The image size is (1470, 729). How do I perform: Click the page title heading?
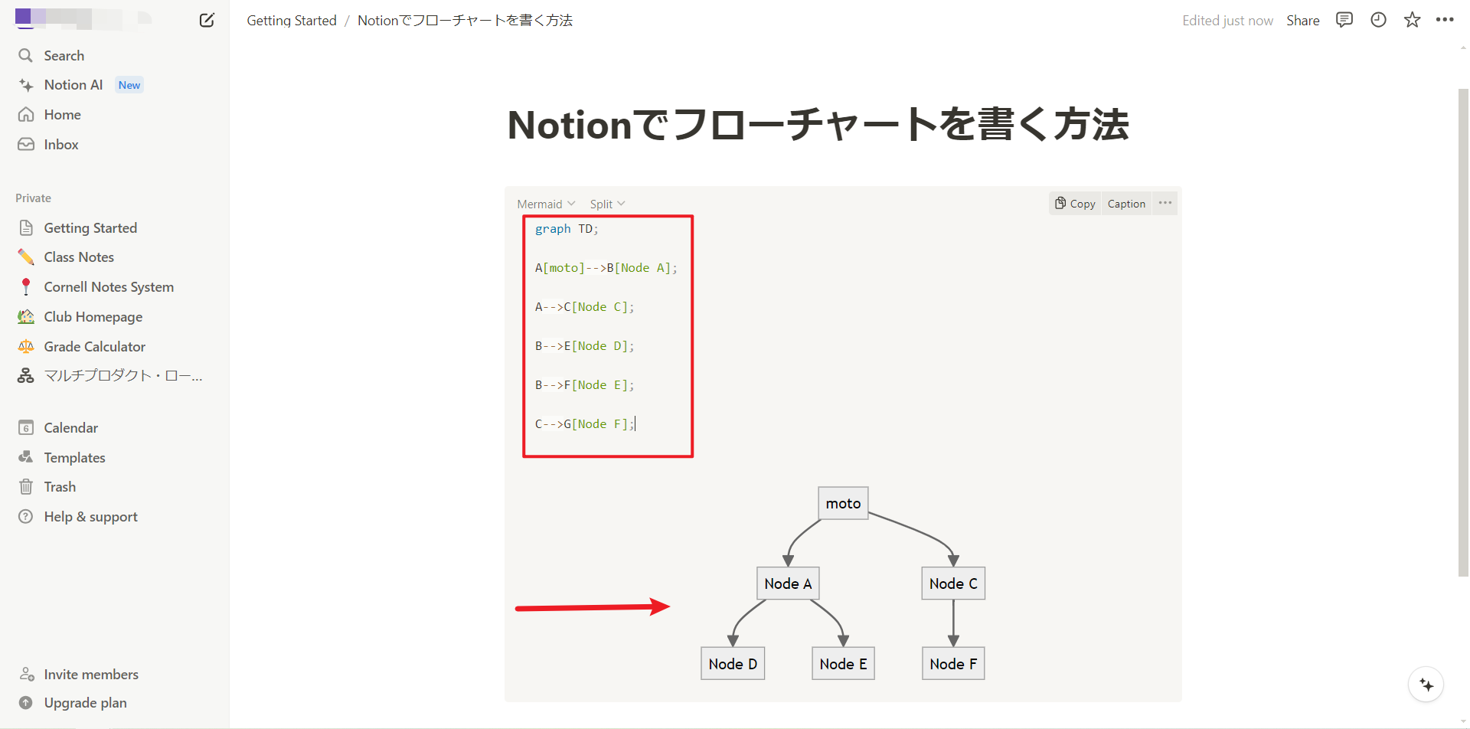(818, 125)
